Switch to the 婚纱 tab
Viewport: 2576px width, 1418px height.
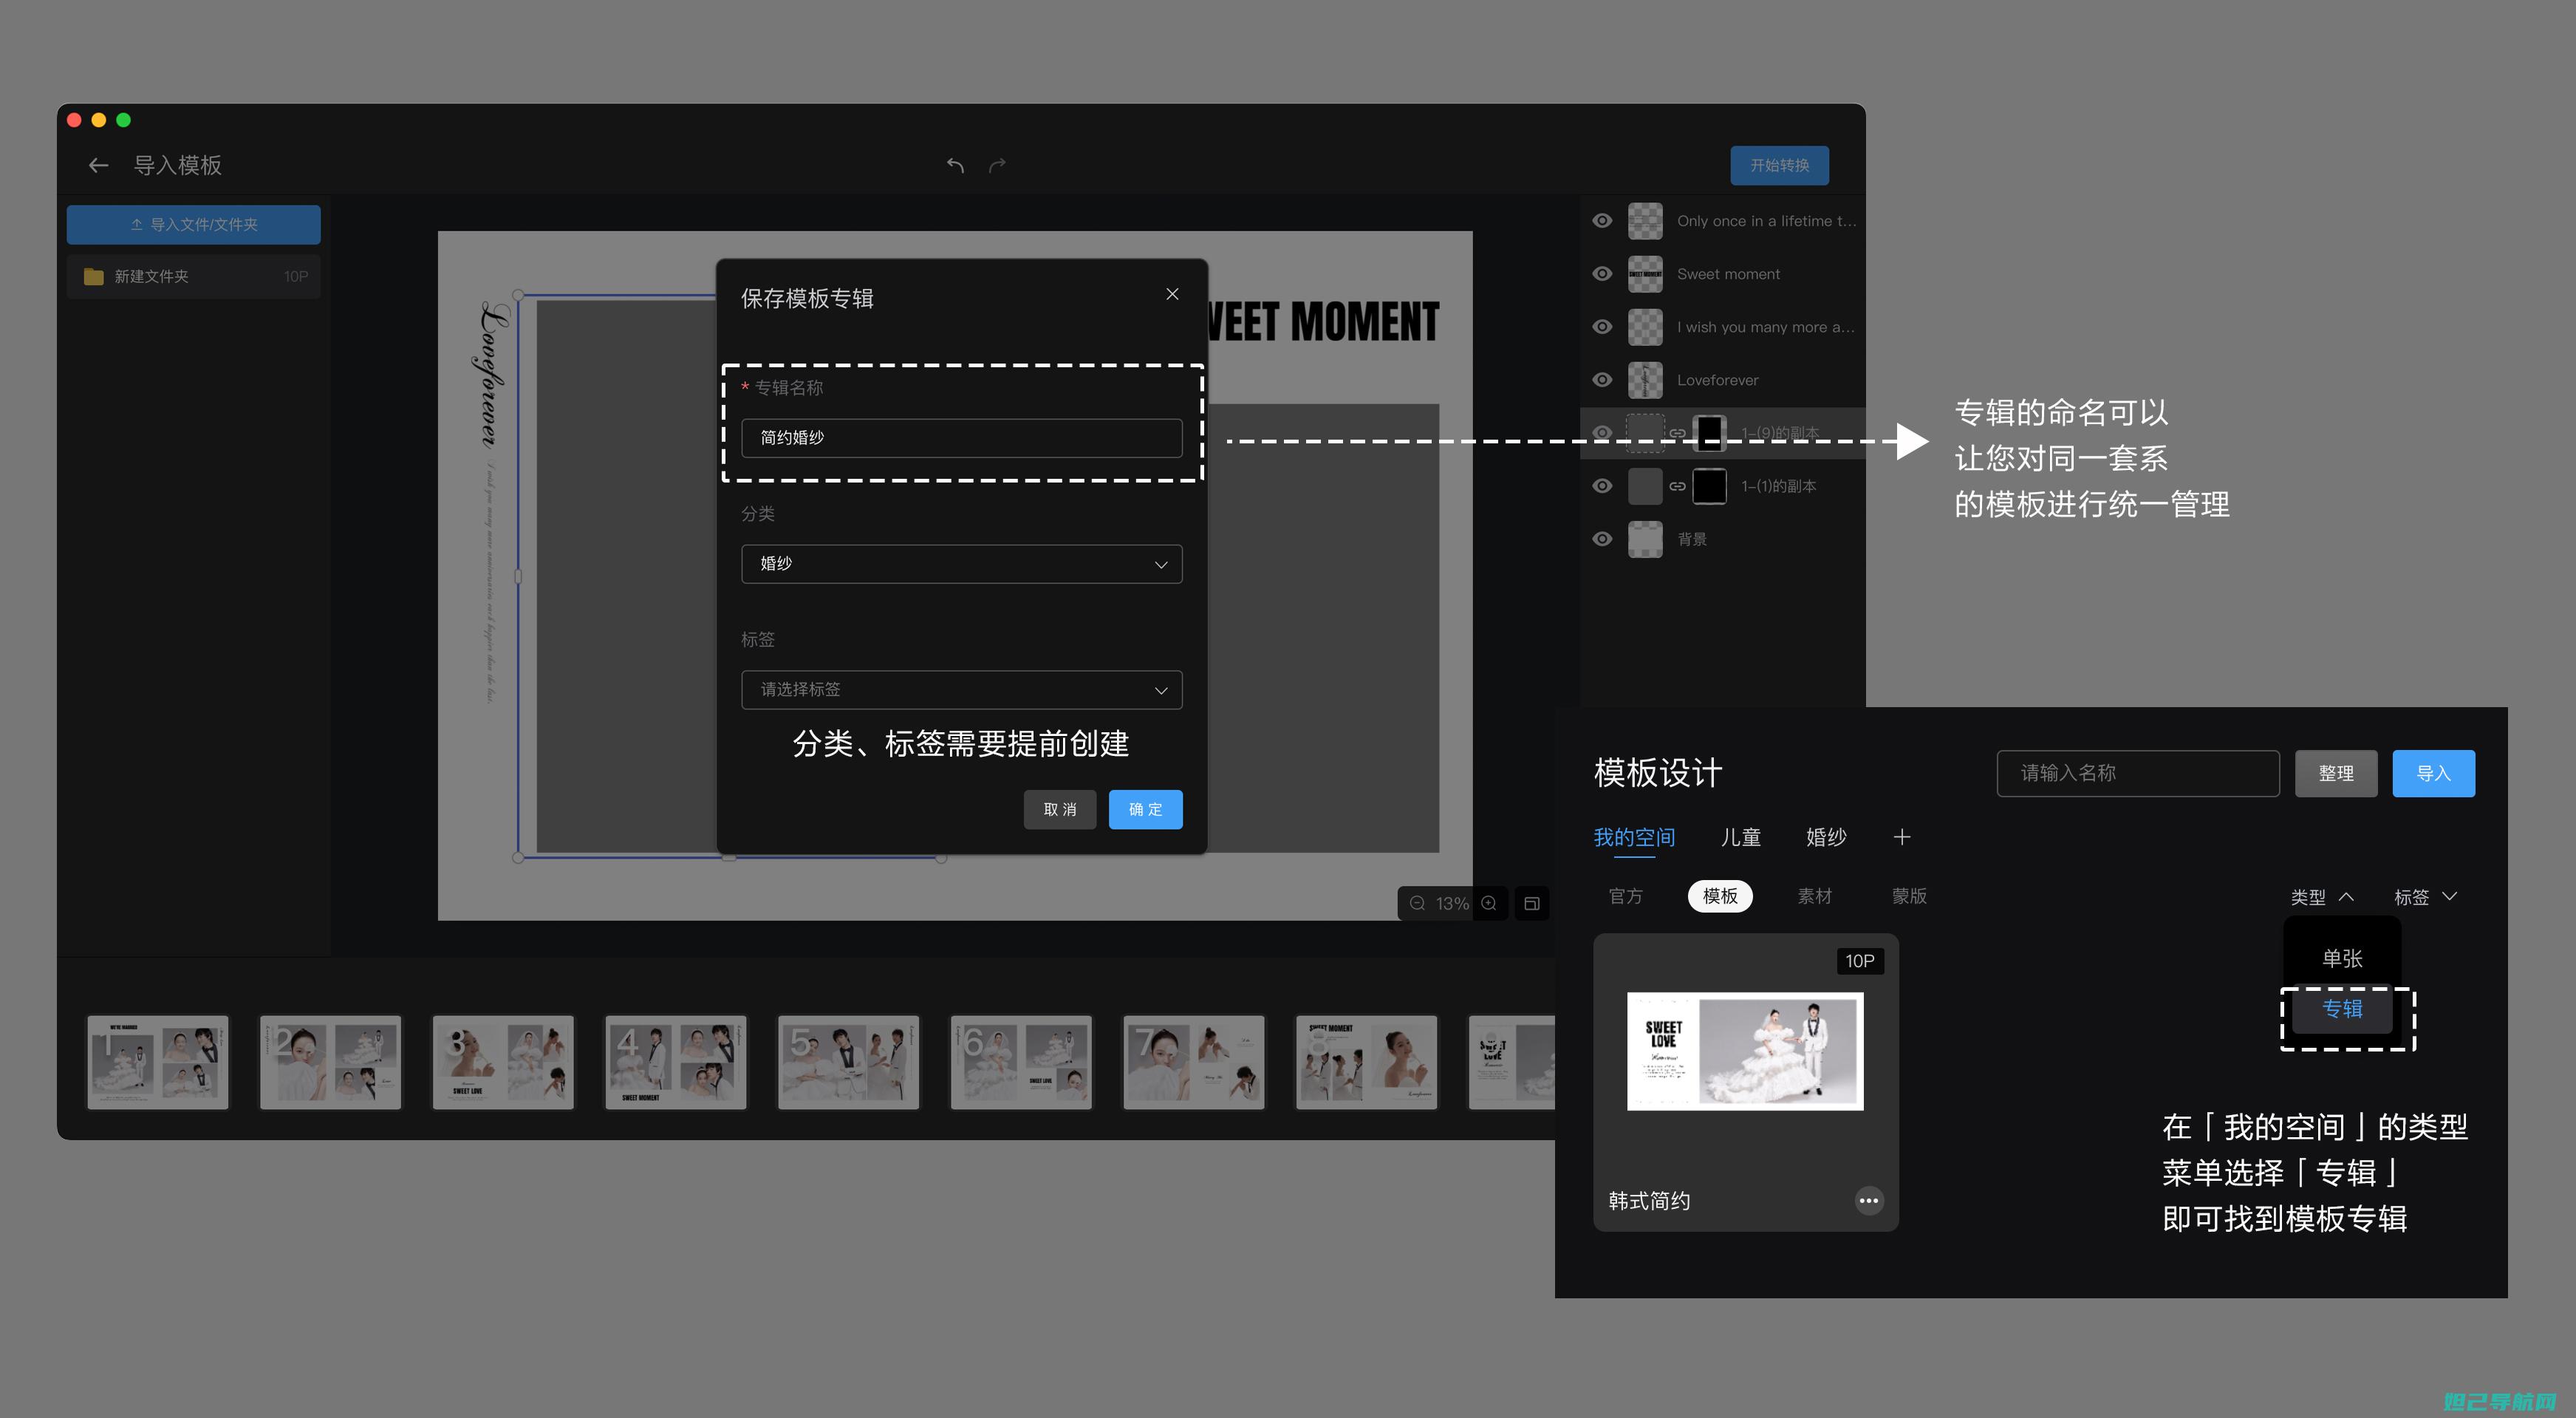coord(1826,837)
